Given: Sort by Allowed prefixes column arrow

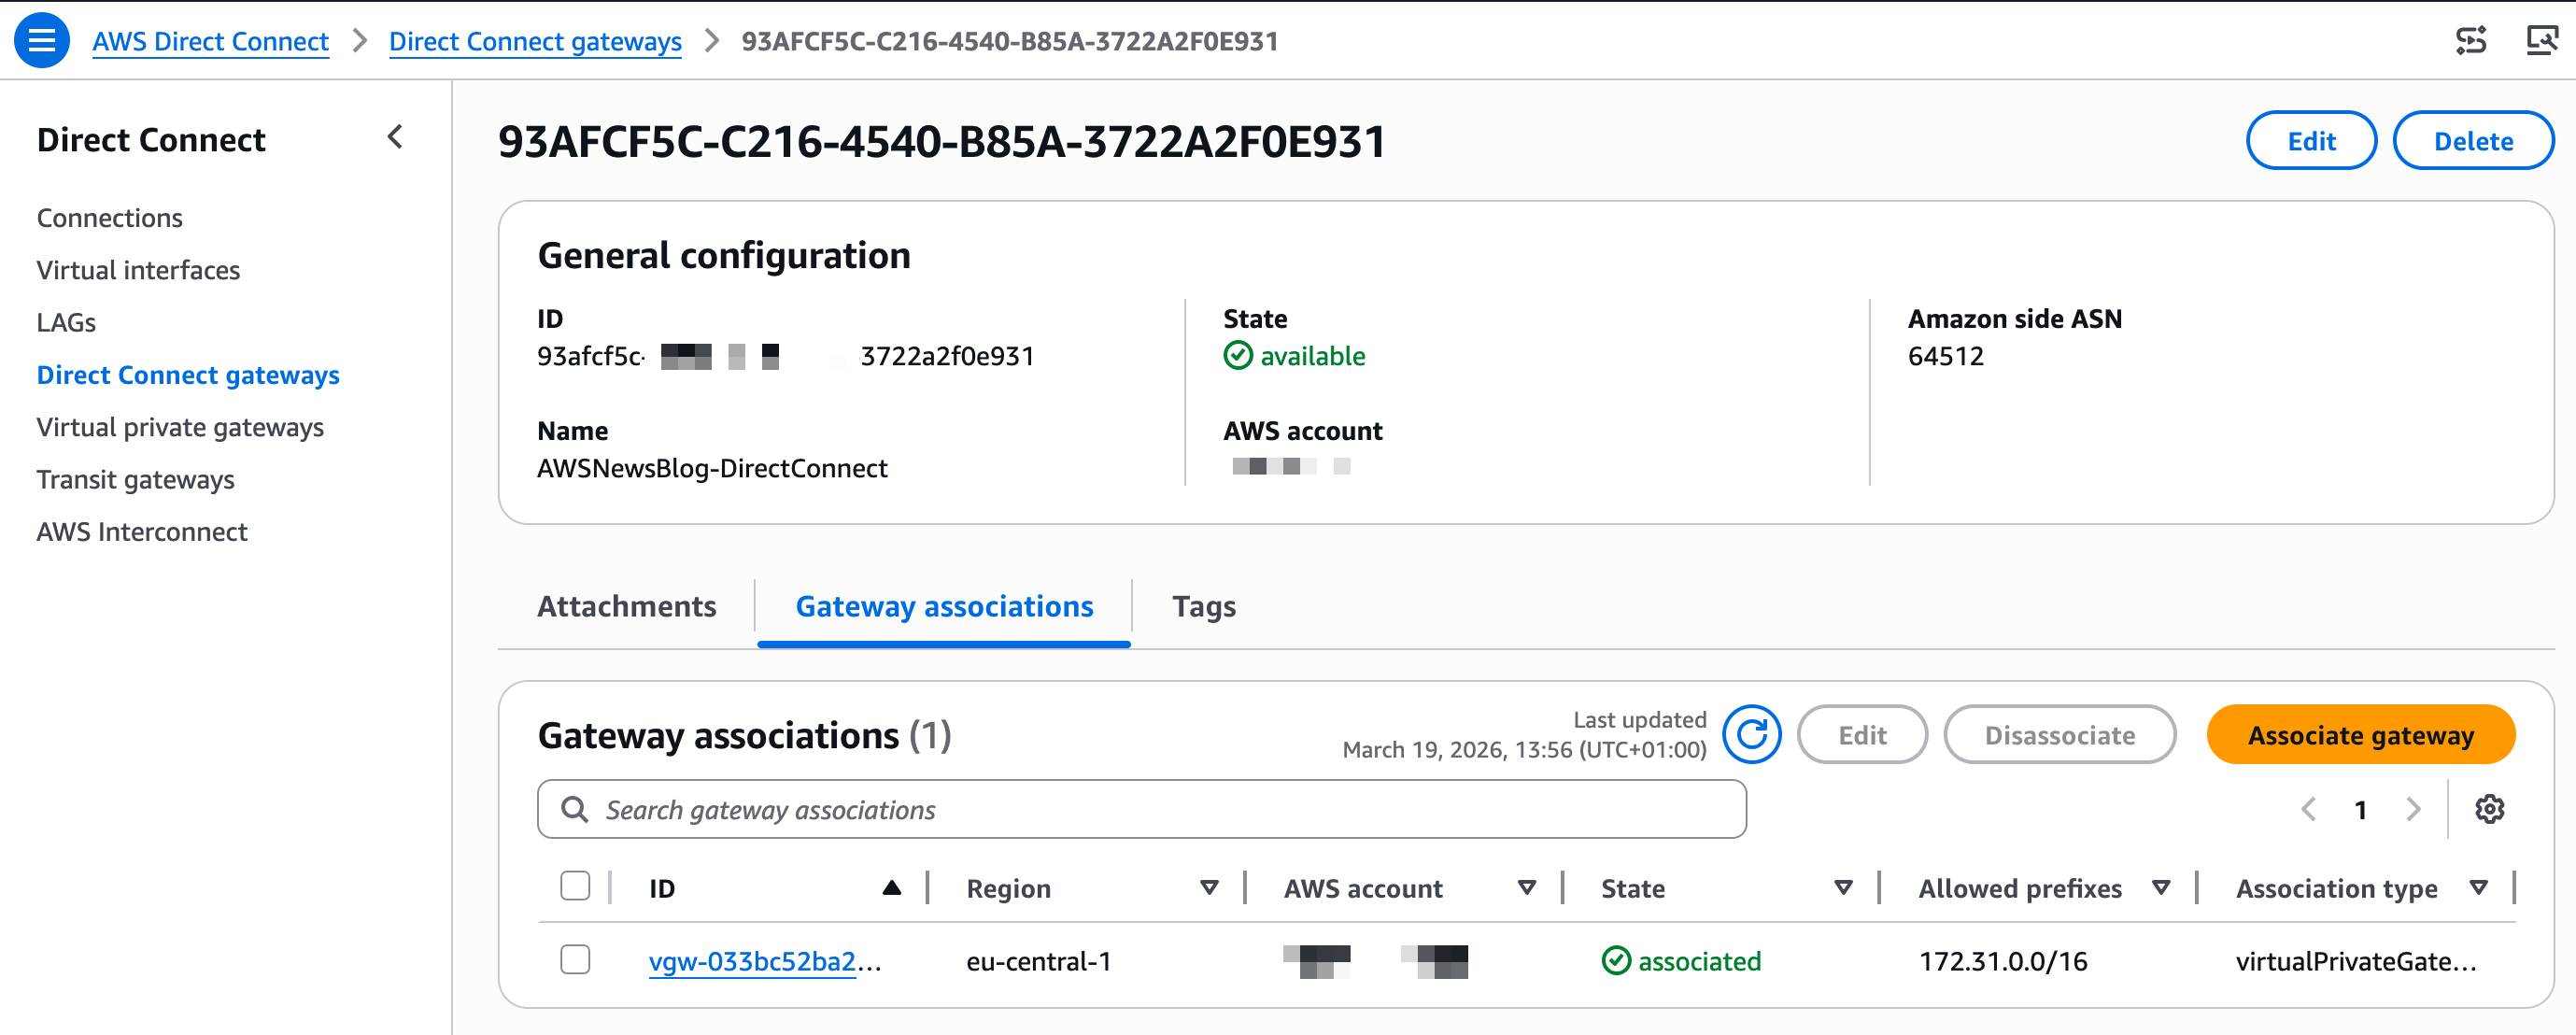Looking at the screenshot, I should pos(2161,888).
